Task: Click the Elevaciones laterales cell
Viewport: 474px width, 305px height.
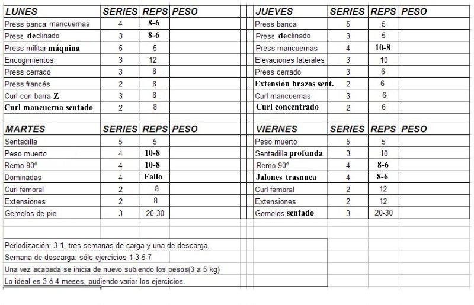Action: pyautogui.click(x=289, y=60)
